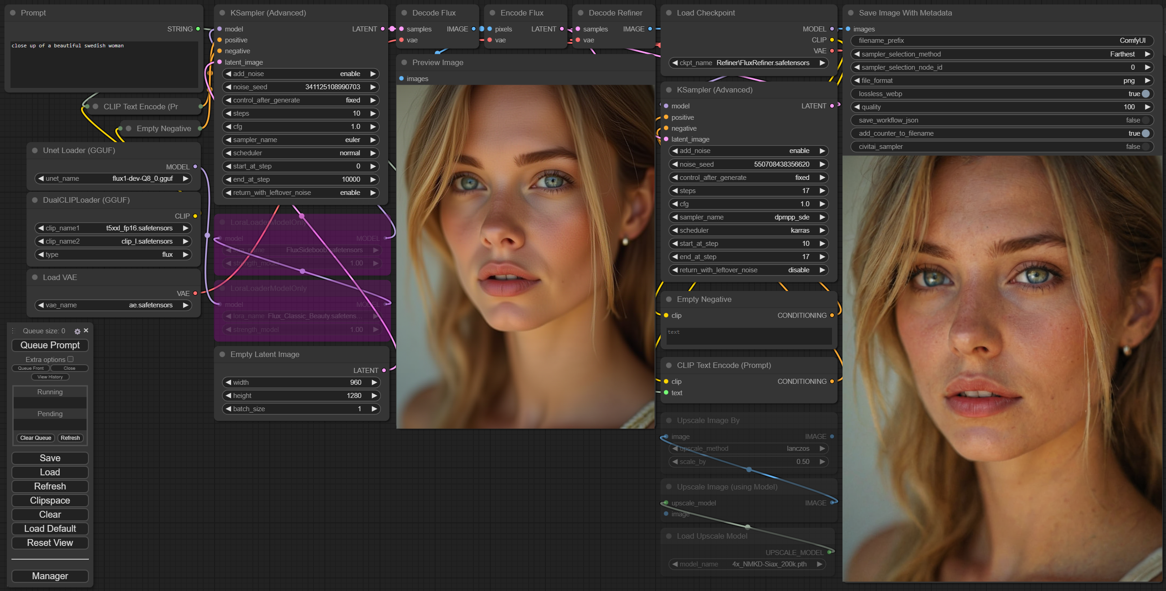Click the prompt text area

click(104, 64)
